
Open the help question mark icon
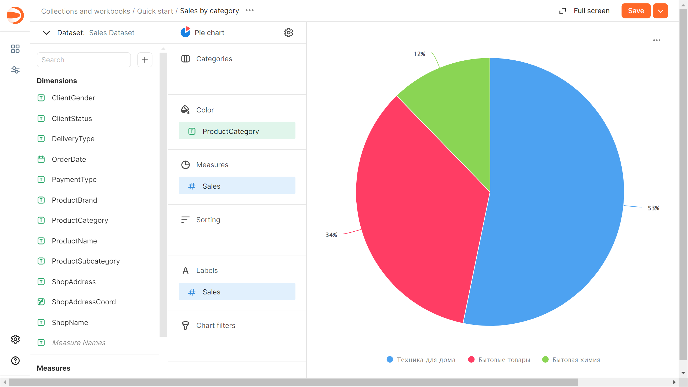tap(15, 360)
